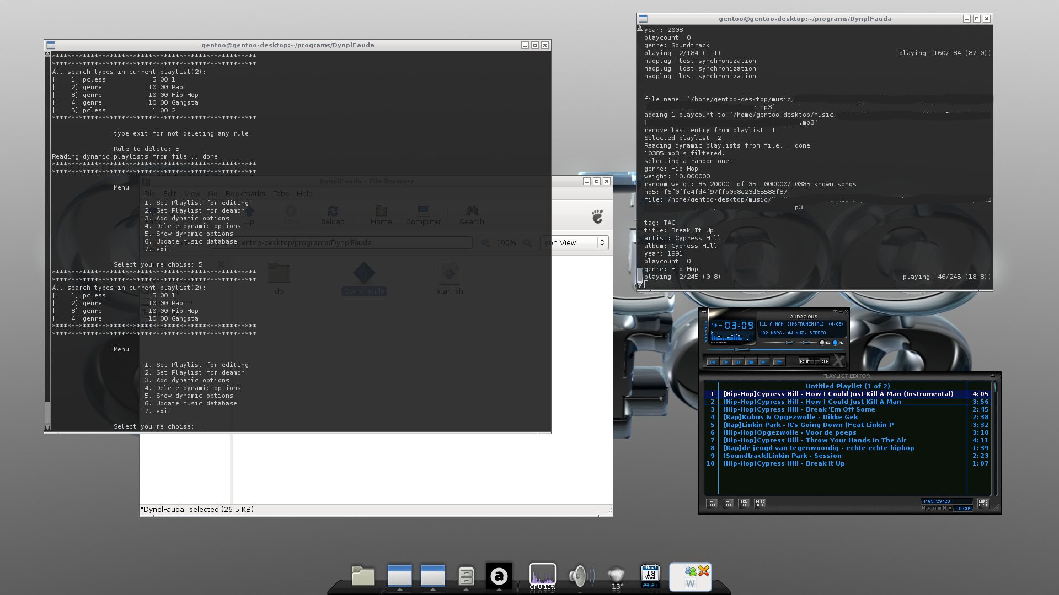Select Linkin Park - It's Going Down

coord(848,425)
